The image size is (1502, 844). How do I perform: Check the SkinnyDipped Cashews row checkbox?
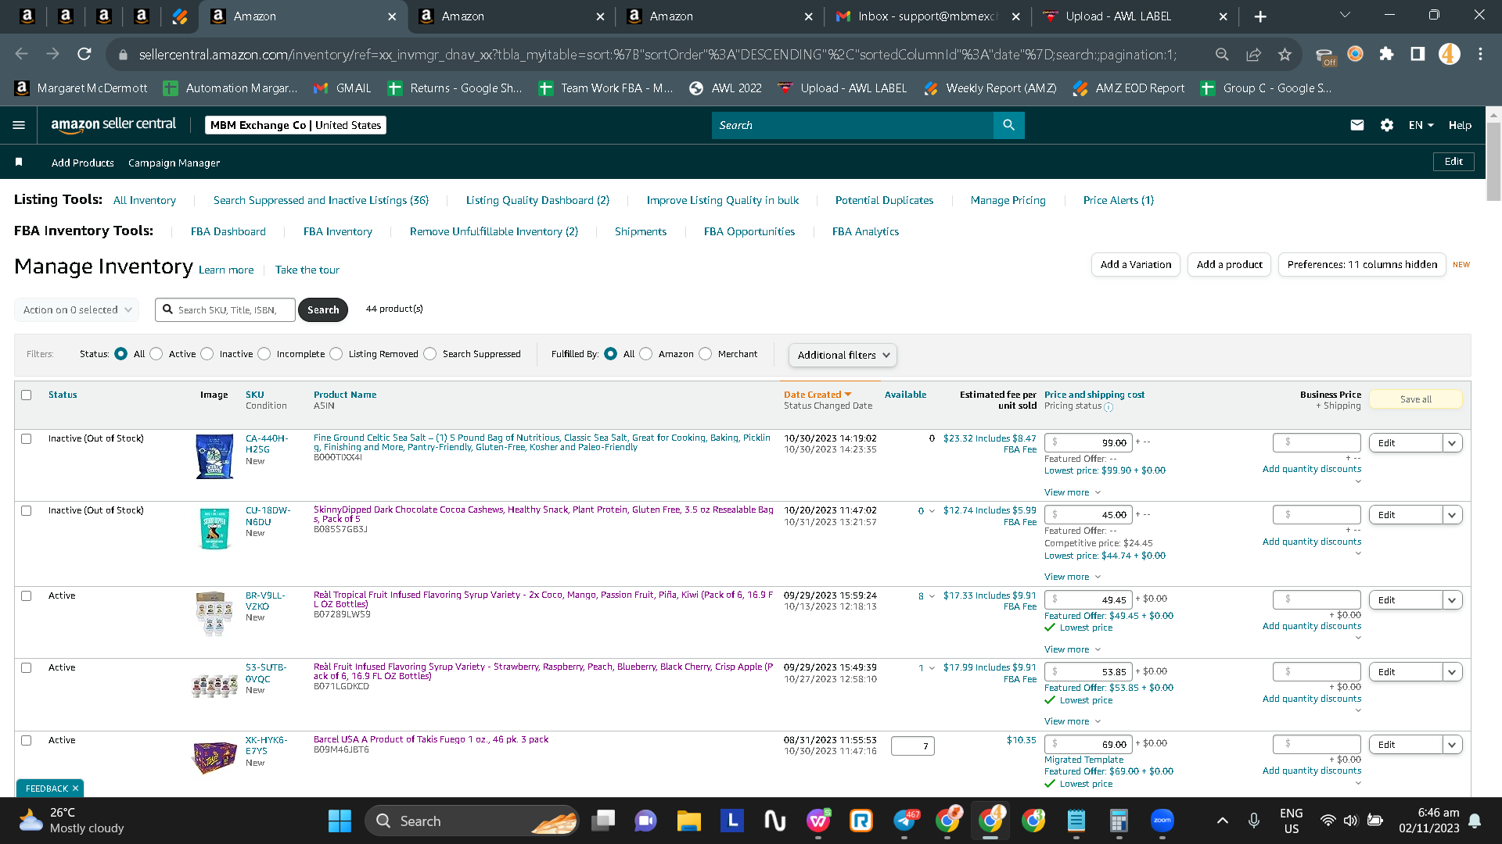[27, 511]
